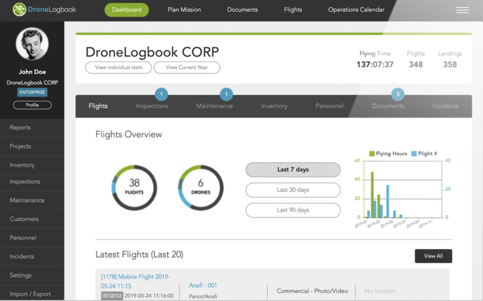Click the Maintenance notification badge
The height and width of the screenshot is (301, 483).
226,94
